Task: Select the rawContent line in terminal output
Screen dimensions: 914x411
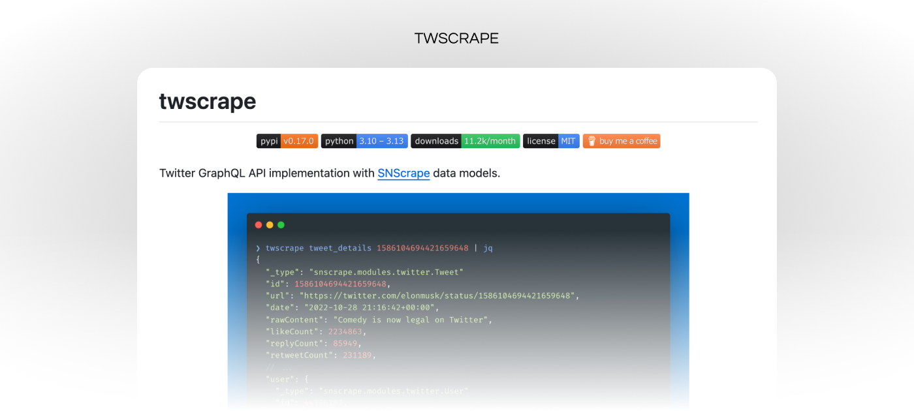Action: tap(379, 320)
